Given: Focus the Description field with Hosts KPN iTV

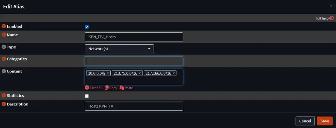Looking at the screenshot, I should point(134,106).
